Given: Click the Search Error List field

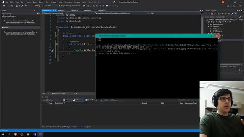Looking at the screenshot, I should pyautogui.click(x=188, y=100).
